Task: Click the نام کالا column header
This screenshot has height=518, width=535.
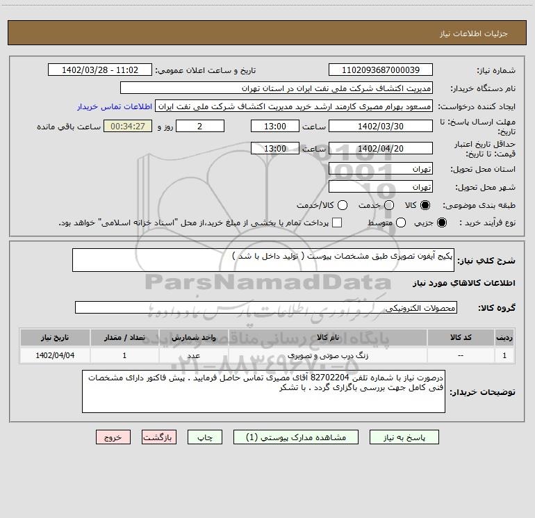Action: (x=327, y=337)
